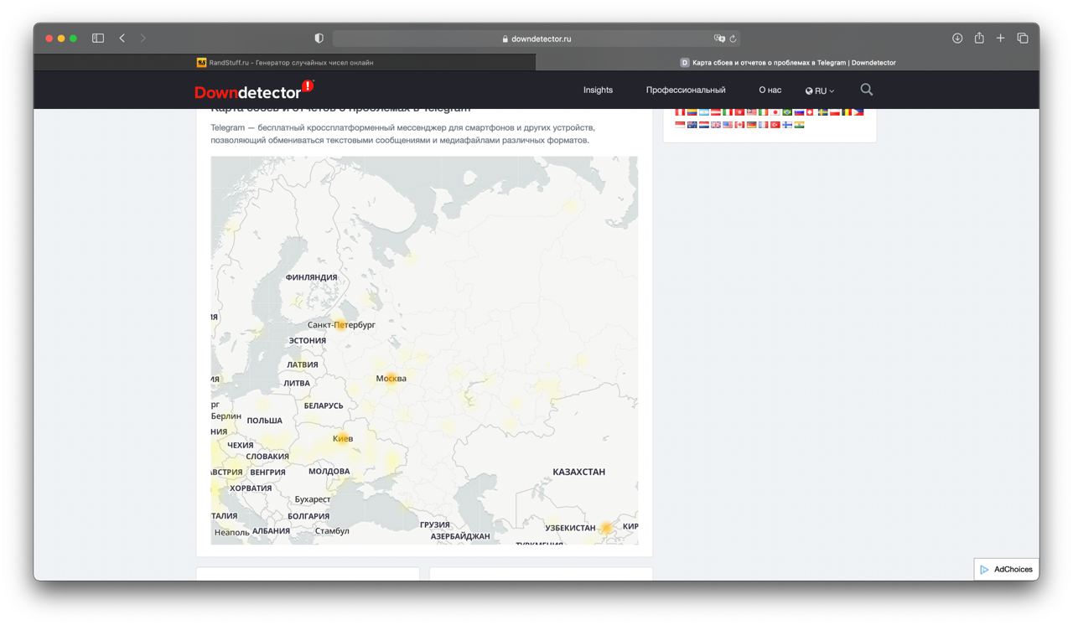Viewport: 1073px width, 625px height.
Task: Click the ЧЕХИЯ label on the map
Action: pos(241,445)
